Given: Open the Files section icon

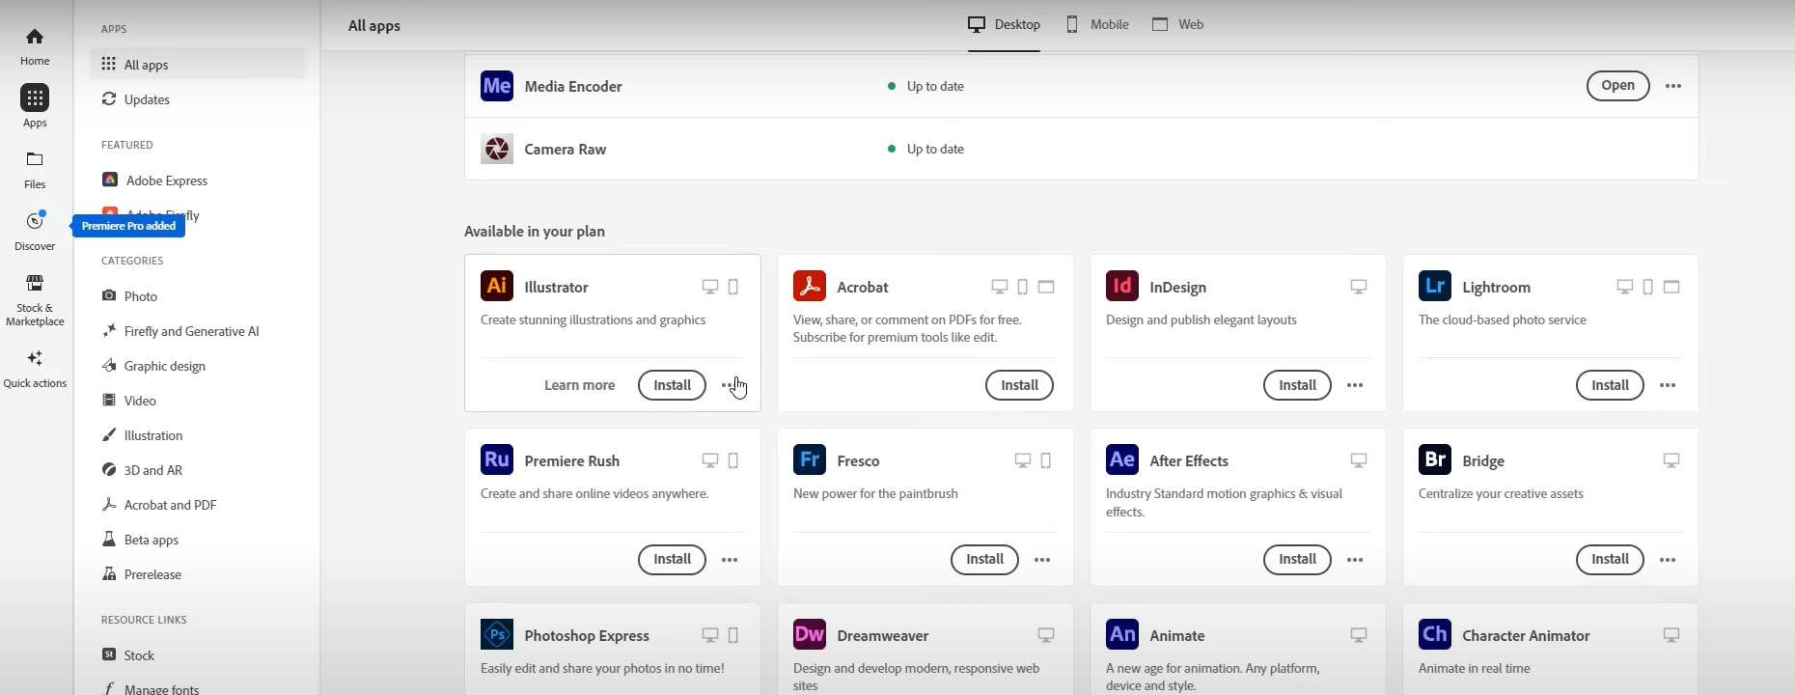Looking at the screenshot, I should coord(35,159).
